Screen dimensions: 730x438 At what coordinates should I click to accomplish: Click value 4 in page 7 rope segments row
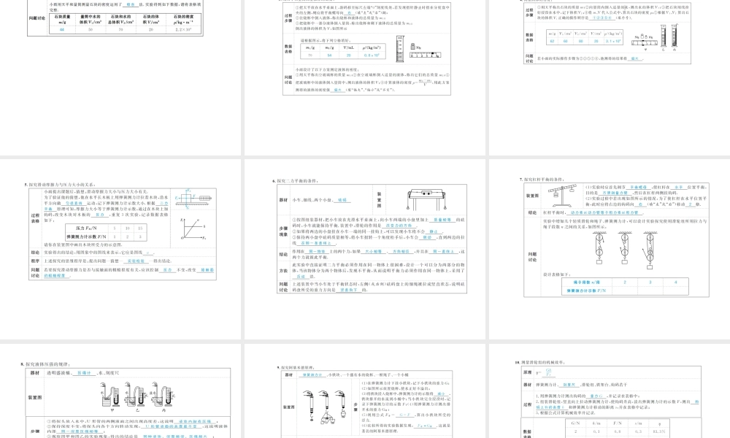point(675,282)
